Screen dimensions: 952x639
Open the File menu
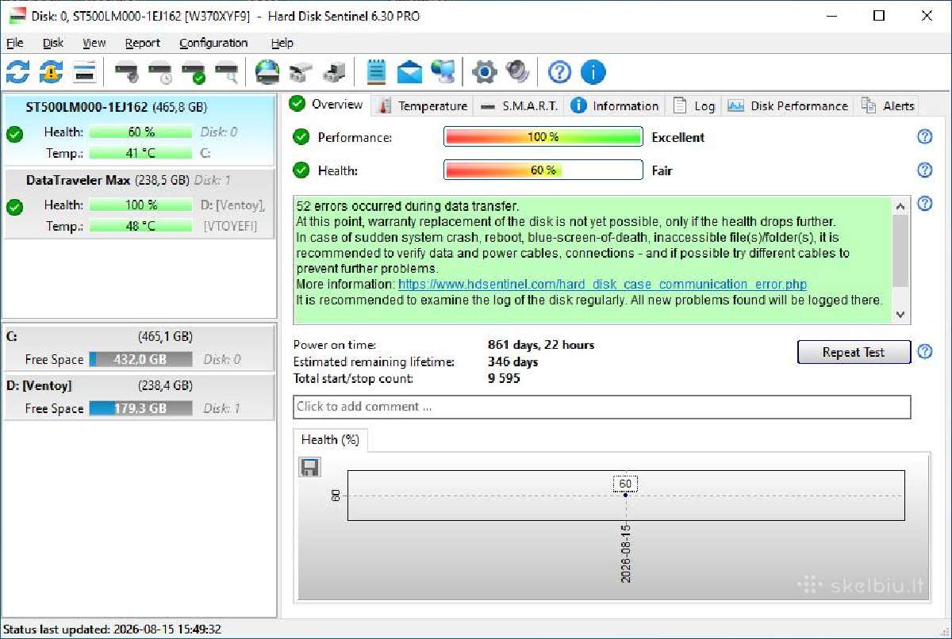(x=14, y=43)
